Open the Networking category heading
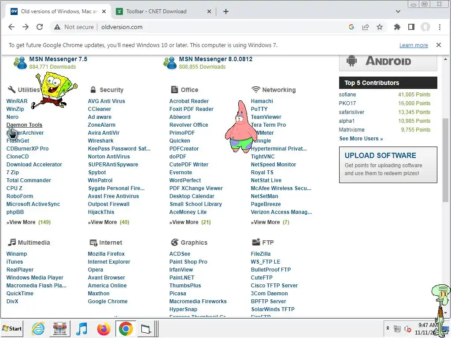 tap(279, 90)
